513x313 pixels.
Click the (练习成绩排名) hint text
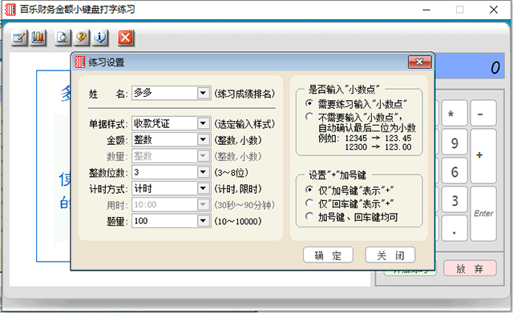(x=244, y=94)
